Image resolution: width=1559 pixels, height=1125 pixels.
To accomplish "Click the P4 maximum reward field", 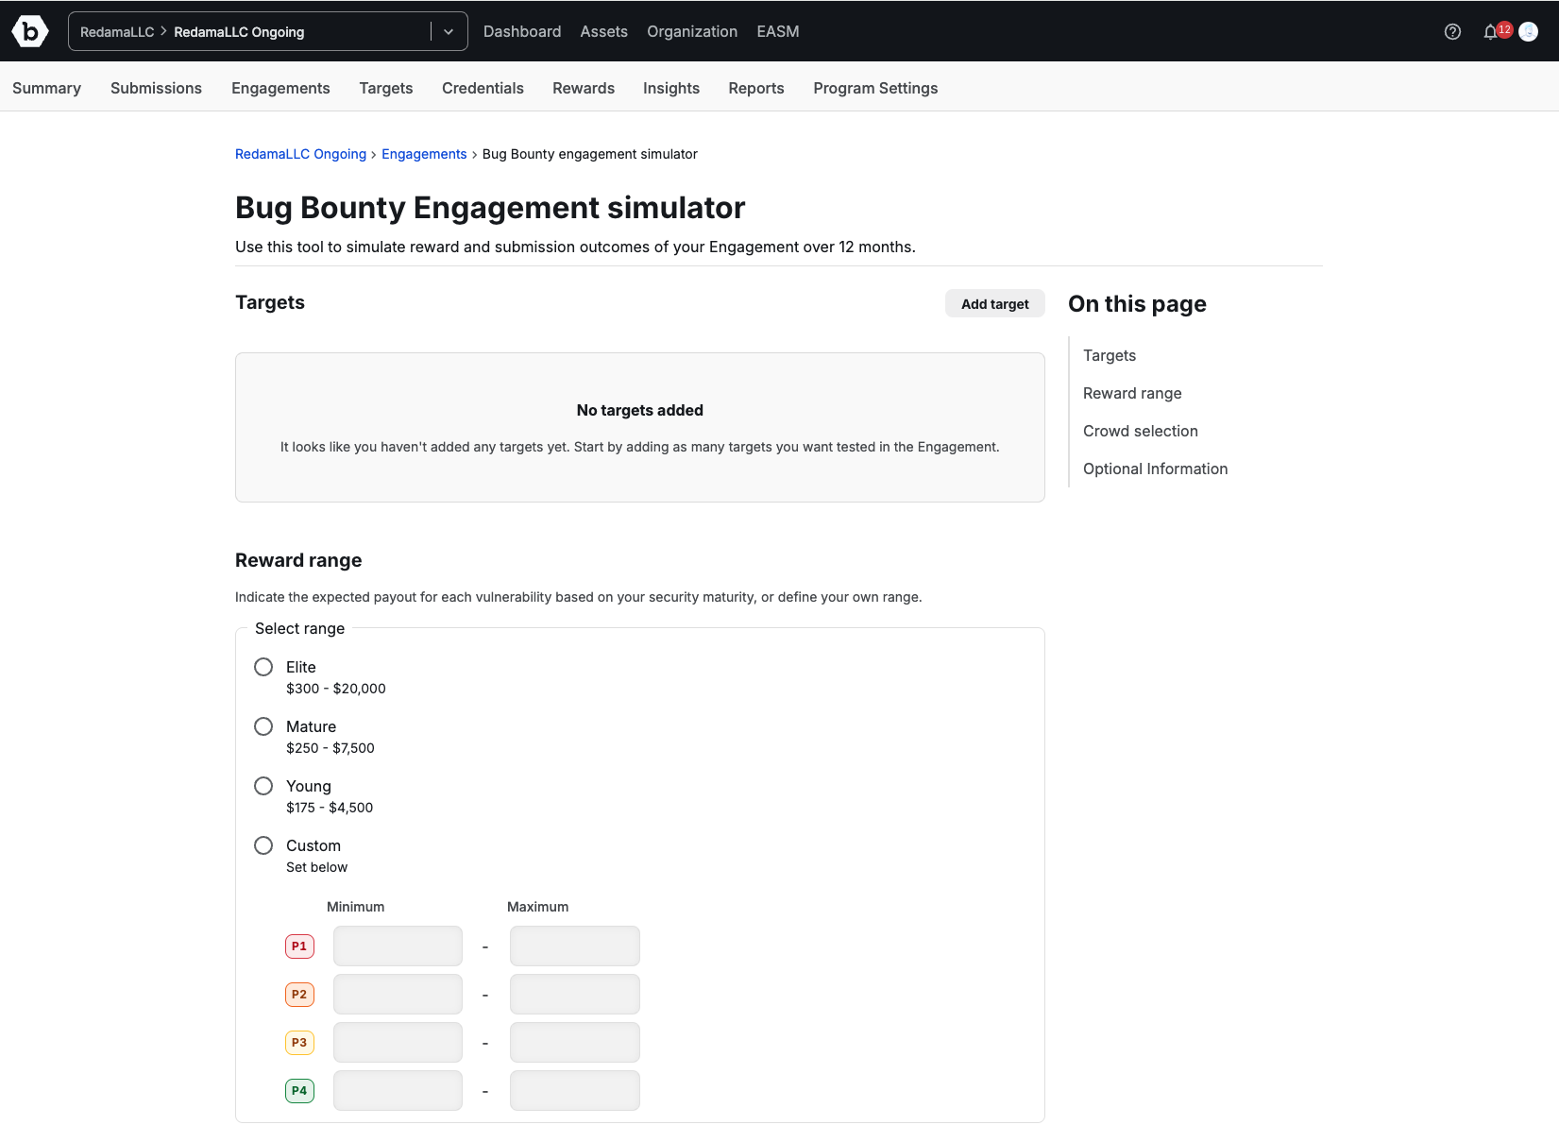I will [x=575, y=1090].
